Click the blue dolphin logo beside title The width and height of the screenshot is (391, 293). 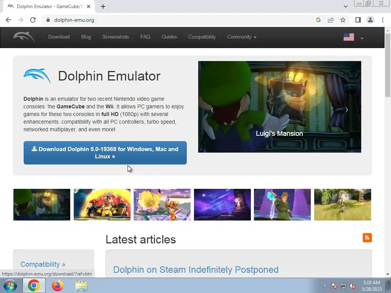point(37,76)
